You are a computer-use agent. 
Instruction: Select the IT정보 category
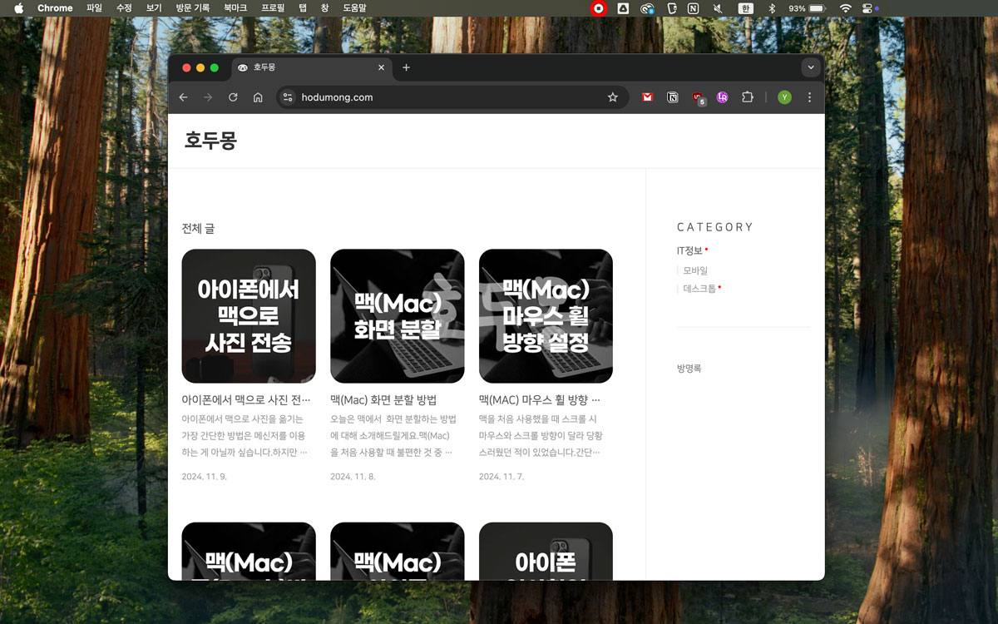point(689,250)
